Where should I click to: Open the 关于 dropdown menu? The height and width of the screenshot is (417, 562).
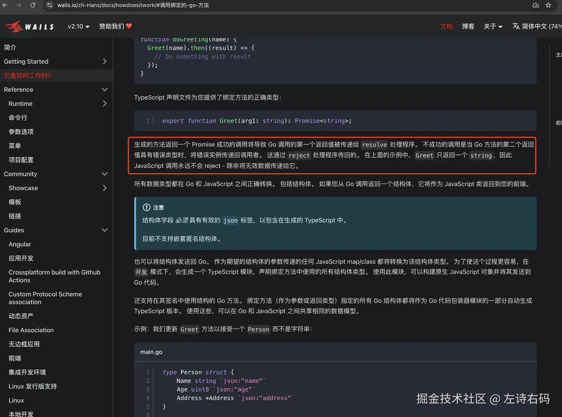click(x=493, y=26)
